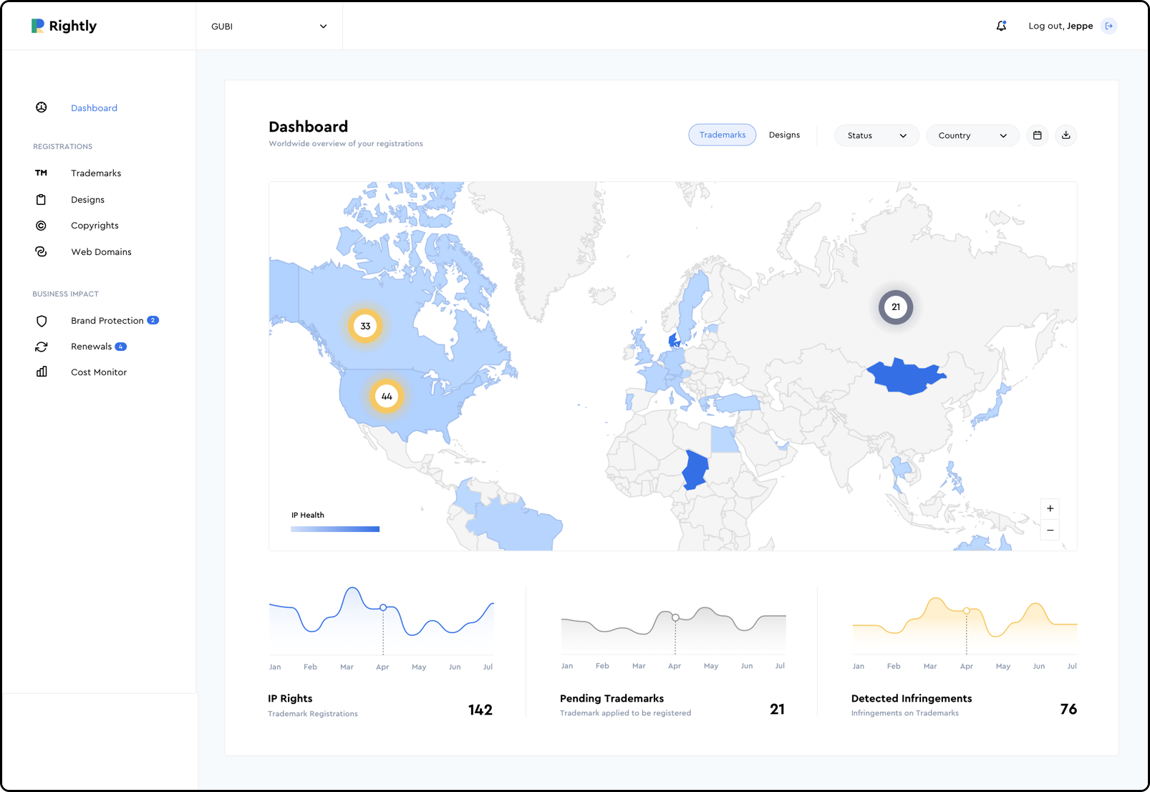1150x792 pixels.
Task: Click Trademark applied to be registered text
Action: pos(626,713)
